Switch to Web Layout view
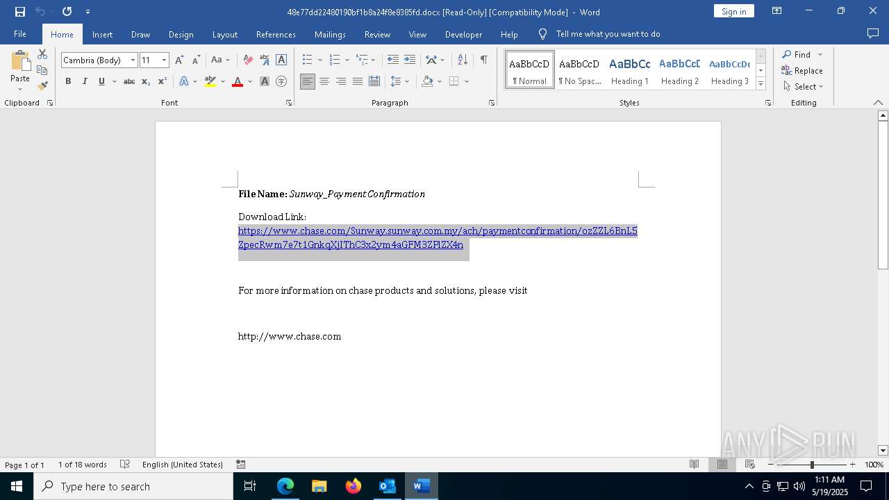Image resolution: width=889 pixels, height=500 pixels. tap(749, 465)
